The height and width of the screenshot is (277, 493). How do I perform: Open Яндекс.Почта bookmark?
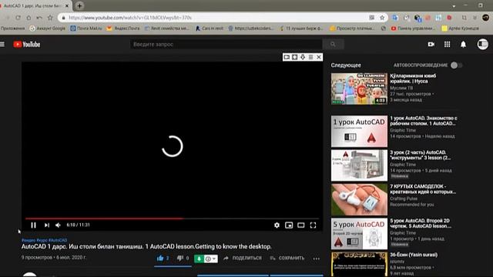123,28
